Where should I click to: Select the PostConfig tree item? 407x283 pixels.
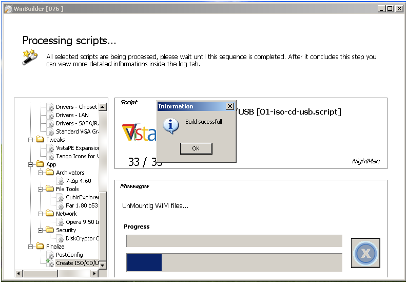[69, 255]
